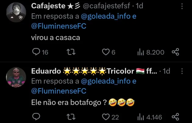Share Eduardo's tweet
The height and width of the screenshot is (123, 192).
point(176,117)
